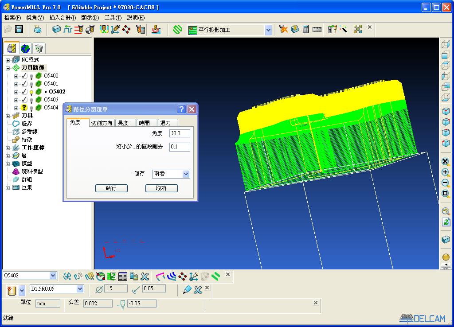Viewport: 454px width, 327px height.
Task: Click the Toolpath strategies green stripes icon
Action: point(177,29)
